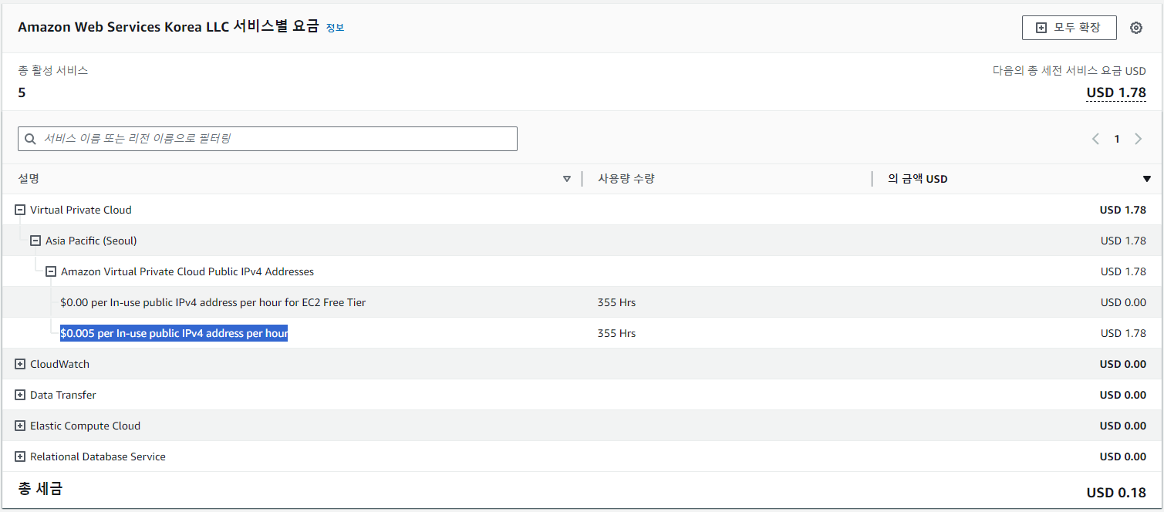Click the magnifier icon in the filter field

pyautogui.click(x=31, y=140)
